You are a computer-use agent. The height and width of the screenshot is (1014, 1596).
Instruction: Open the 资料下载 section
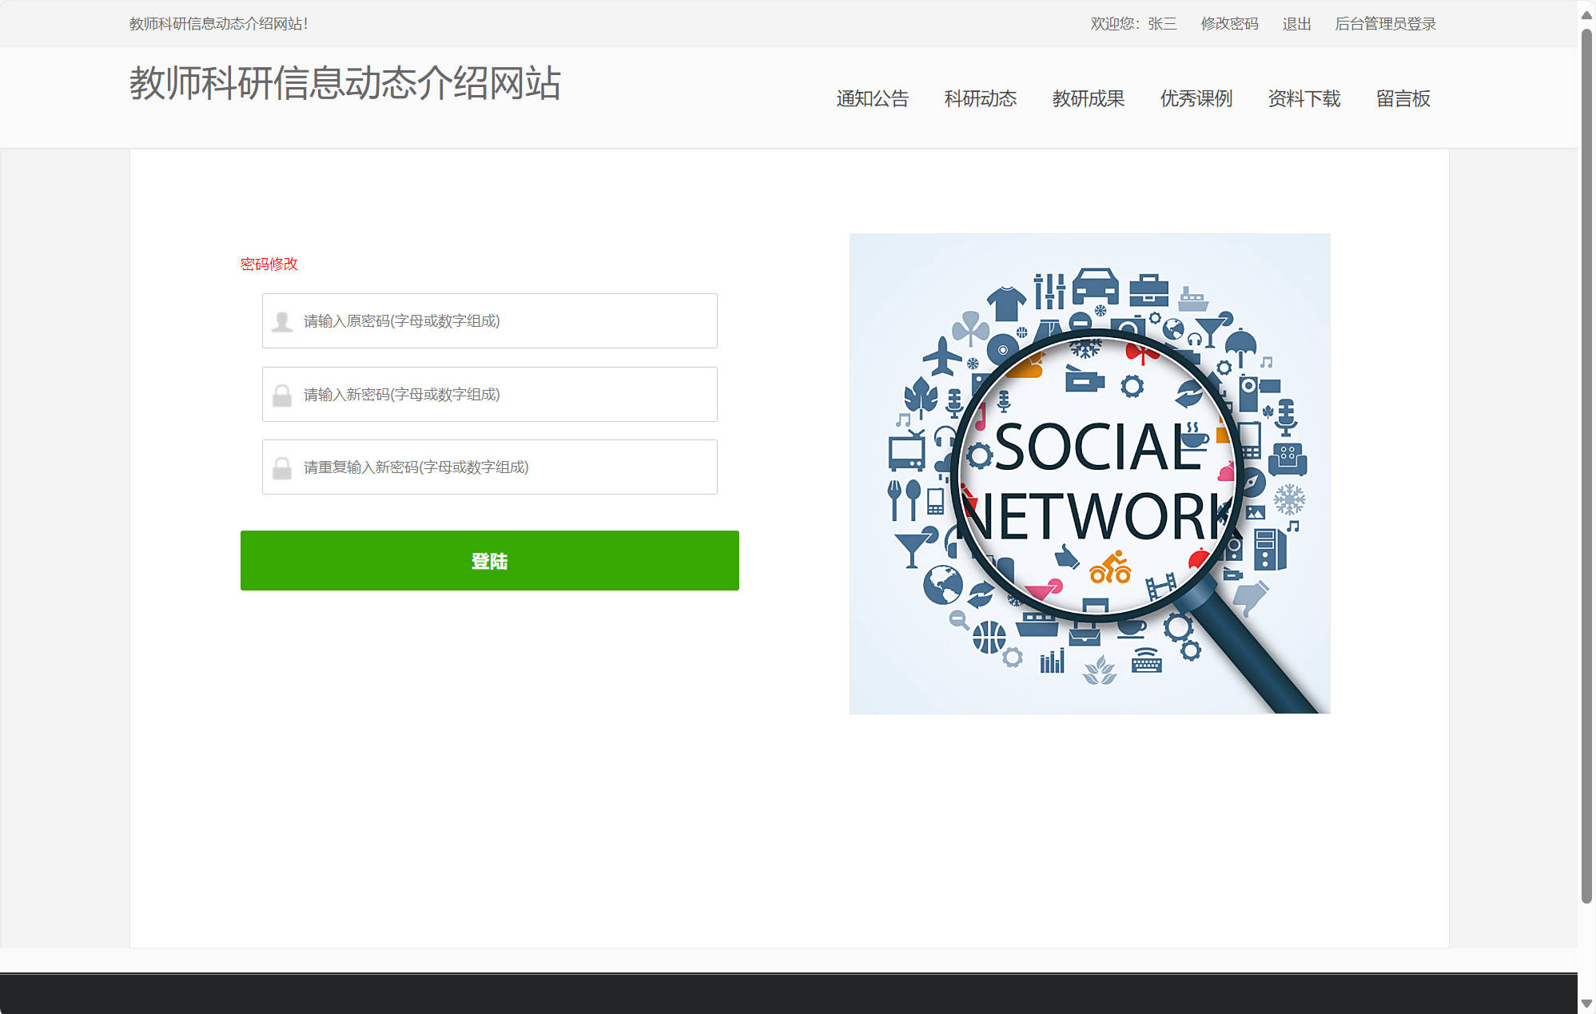(1303, 98)
